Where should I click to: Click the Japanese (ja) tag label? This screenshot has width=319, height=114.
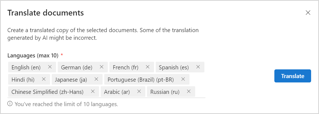coord(71,79)
